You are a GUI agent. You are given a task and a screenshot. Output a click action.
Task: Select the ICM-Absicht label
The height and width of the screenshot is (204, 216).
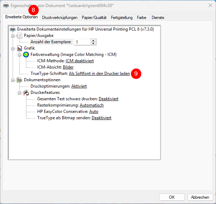(50, 67)
